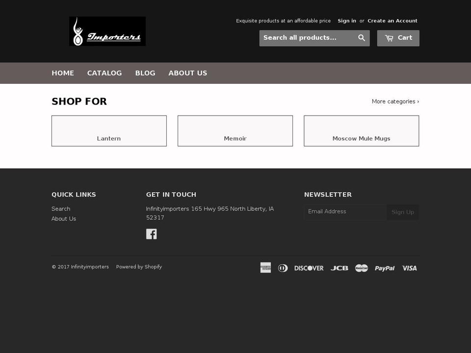Click the Infinity Importers logo
The image size is (471, 353).
click(x=107, y=31)
